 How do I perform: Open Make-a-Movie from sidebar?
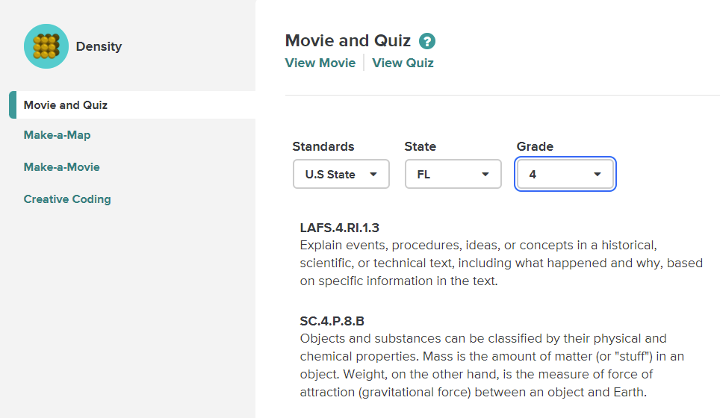click(x=62, y=167)
